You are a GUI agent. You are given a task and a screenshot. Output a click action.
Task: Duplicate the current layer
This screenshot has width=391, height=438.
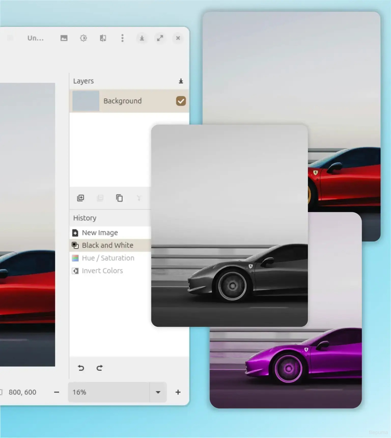point(119,198)
